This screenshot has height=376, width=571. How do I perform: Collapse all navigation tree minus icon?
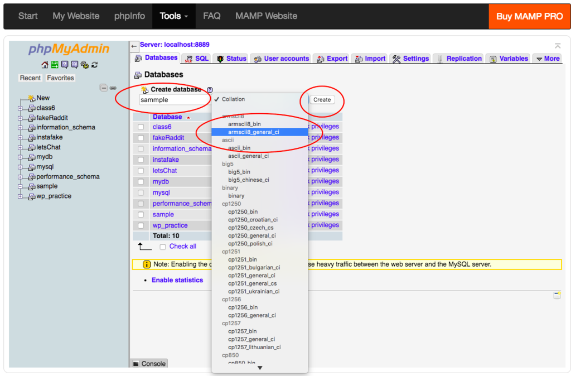[x=104, y=88]
